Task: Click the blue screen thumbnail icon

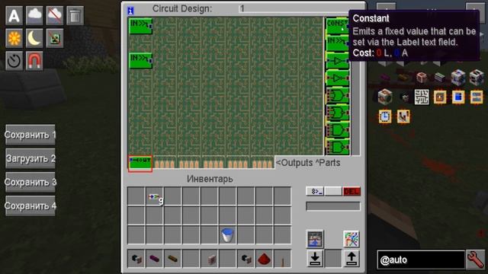Action: (x=315, y=239)
